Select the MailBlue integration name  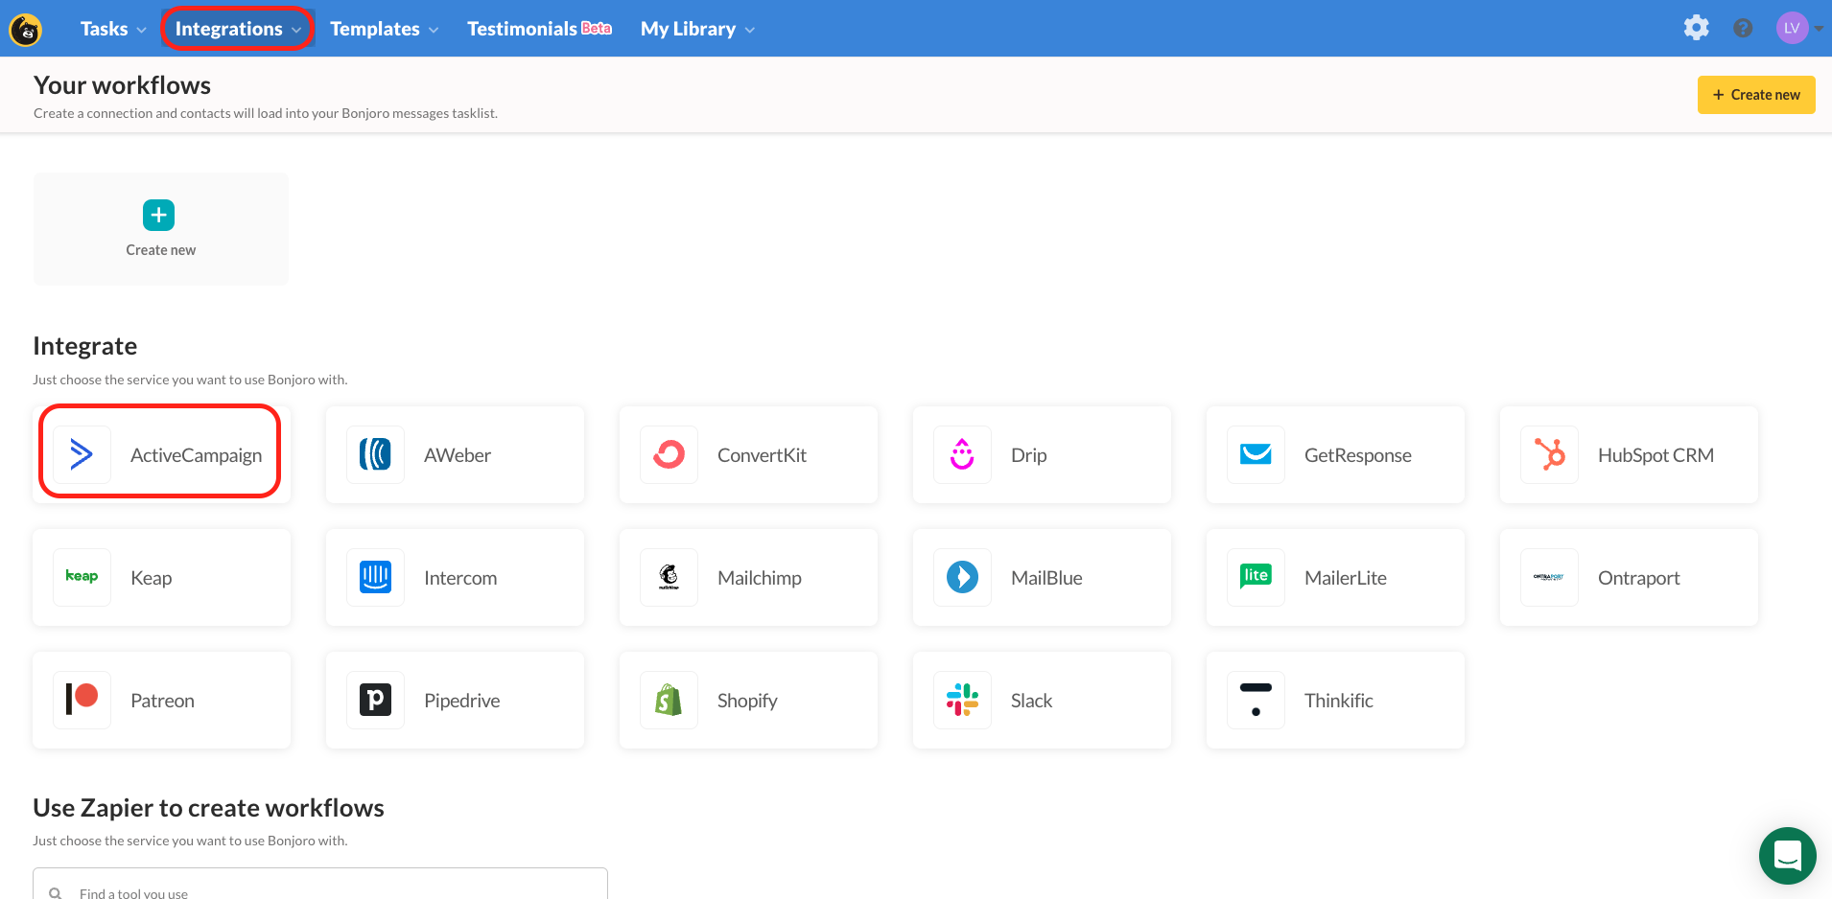pos(1046,578)
